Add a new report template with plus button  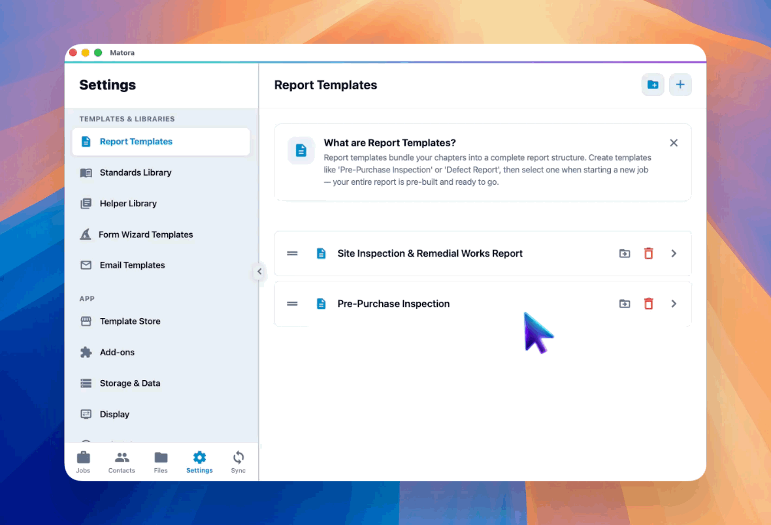click(x=680, y=84)
